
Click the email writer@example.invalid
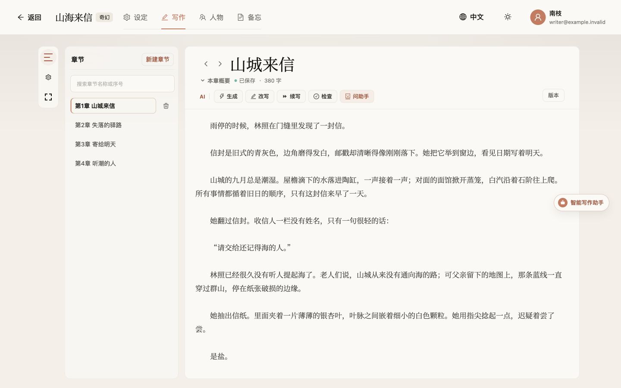pos(577,22)
